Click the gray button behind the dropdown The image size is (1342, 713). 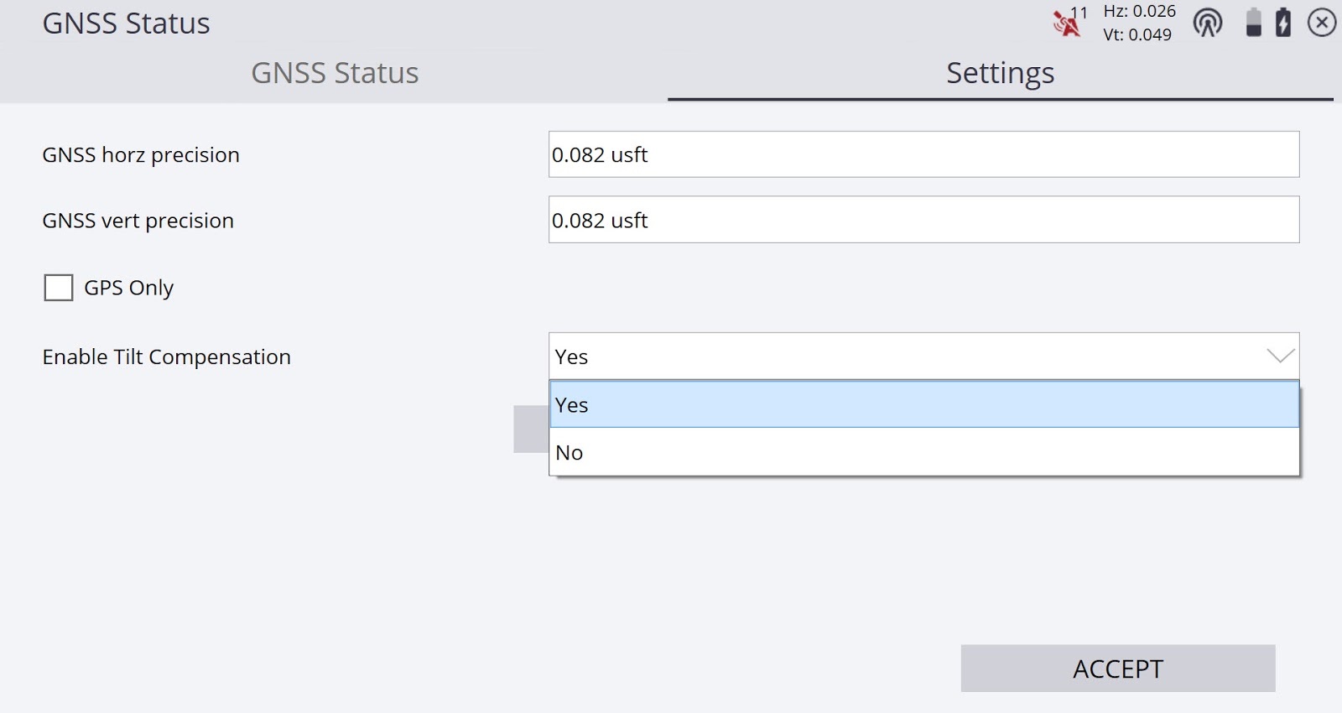point(531,429)
